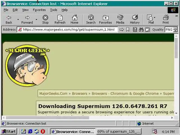Screen dimensions: 180x135
Task: Open the Back history dropdown arrow
Action: click(x=18, y=19)
